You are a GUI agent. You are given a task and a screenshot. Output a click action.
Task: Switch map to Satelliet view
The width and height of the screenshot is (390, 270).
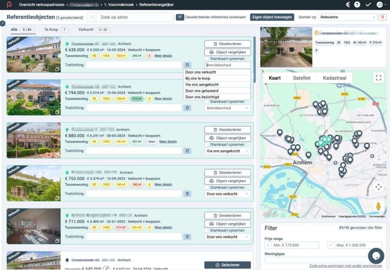(302, 78)
